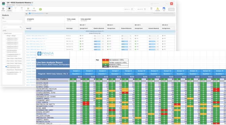Check the Comprehensive Science 1 checkbox
This screenshot has height=125, width=226.
(x=6, y=39)
